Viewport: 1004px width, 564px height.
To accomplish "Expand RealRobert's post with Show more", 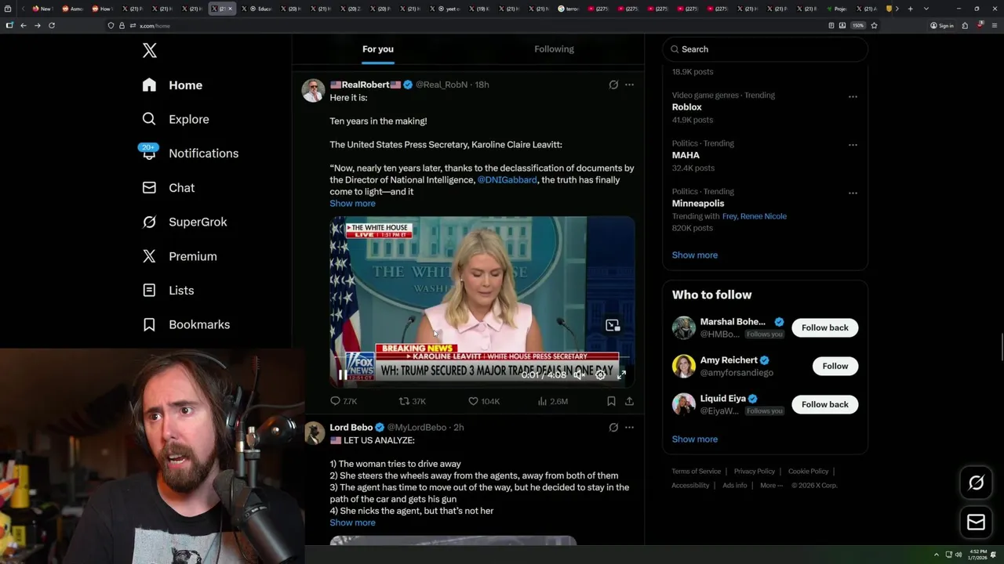I will pos(352,204).
